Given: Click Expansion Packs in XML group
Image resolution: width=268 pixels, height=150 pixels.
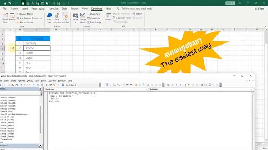Looking at the screenshot, I should [121, 17].
